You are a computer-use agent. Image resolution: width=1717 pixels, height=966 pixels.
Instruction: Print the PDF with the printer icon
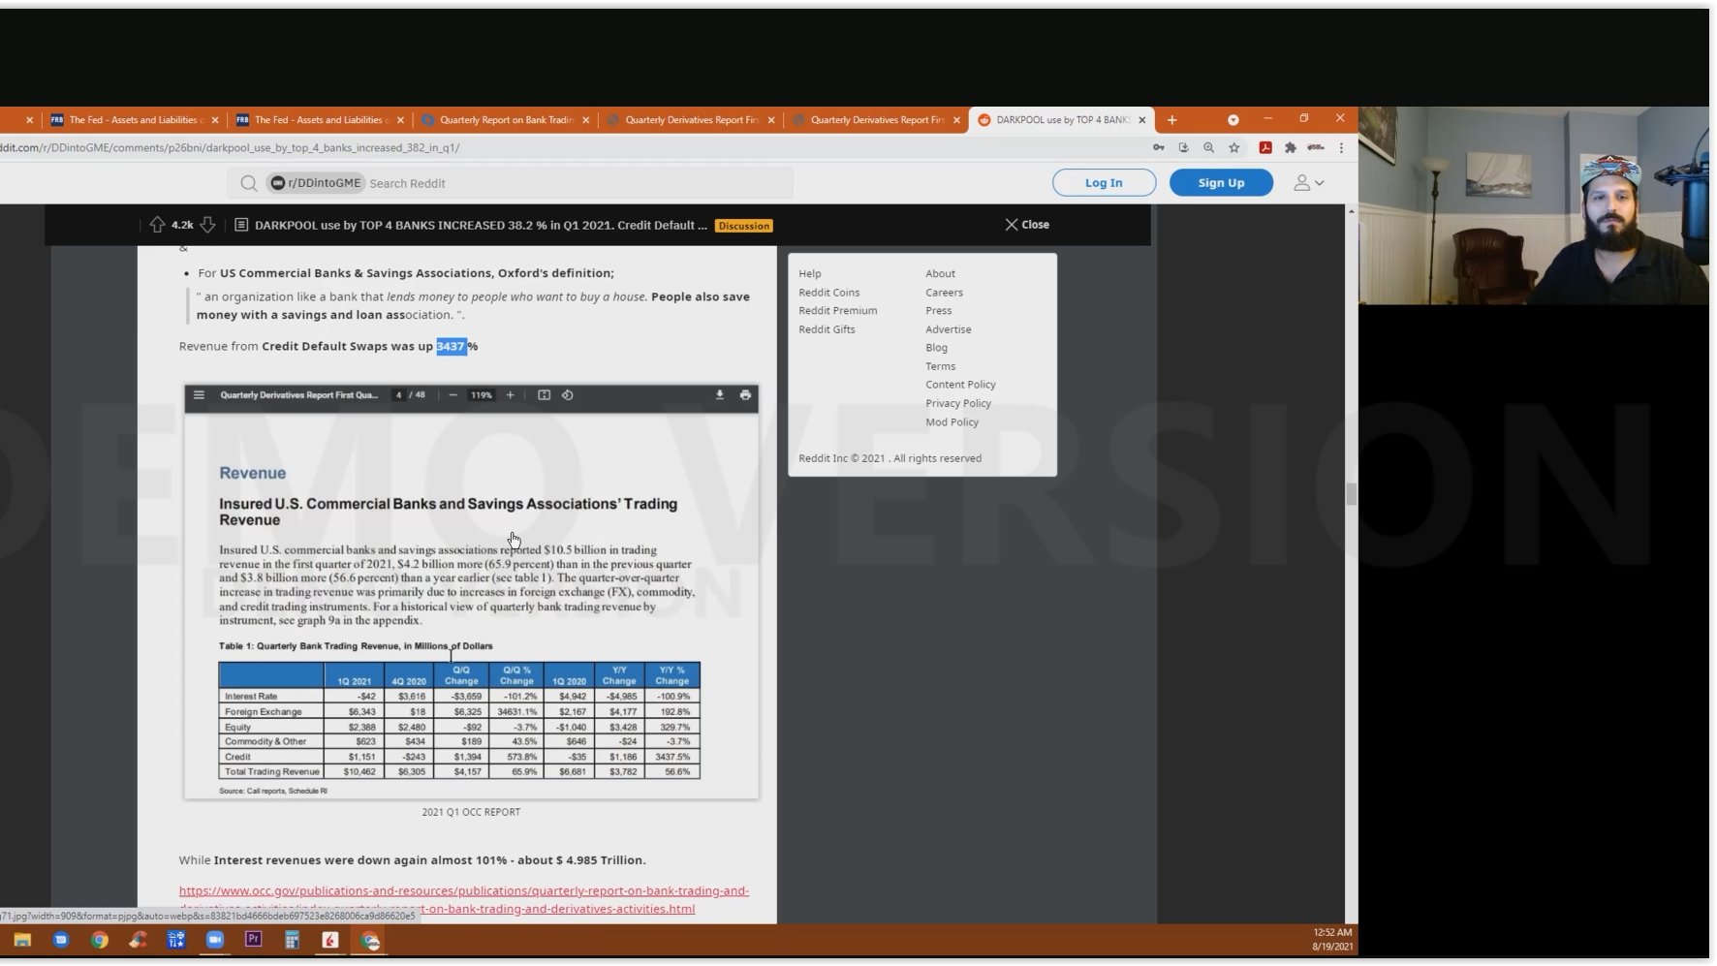[745, 394]
